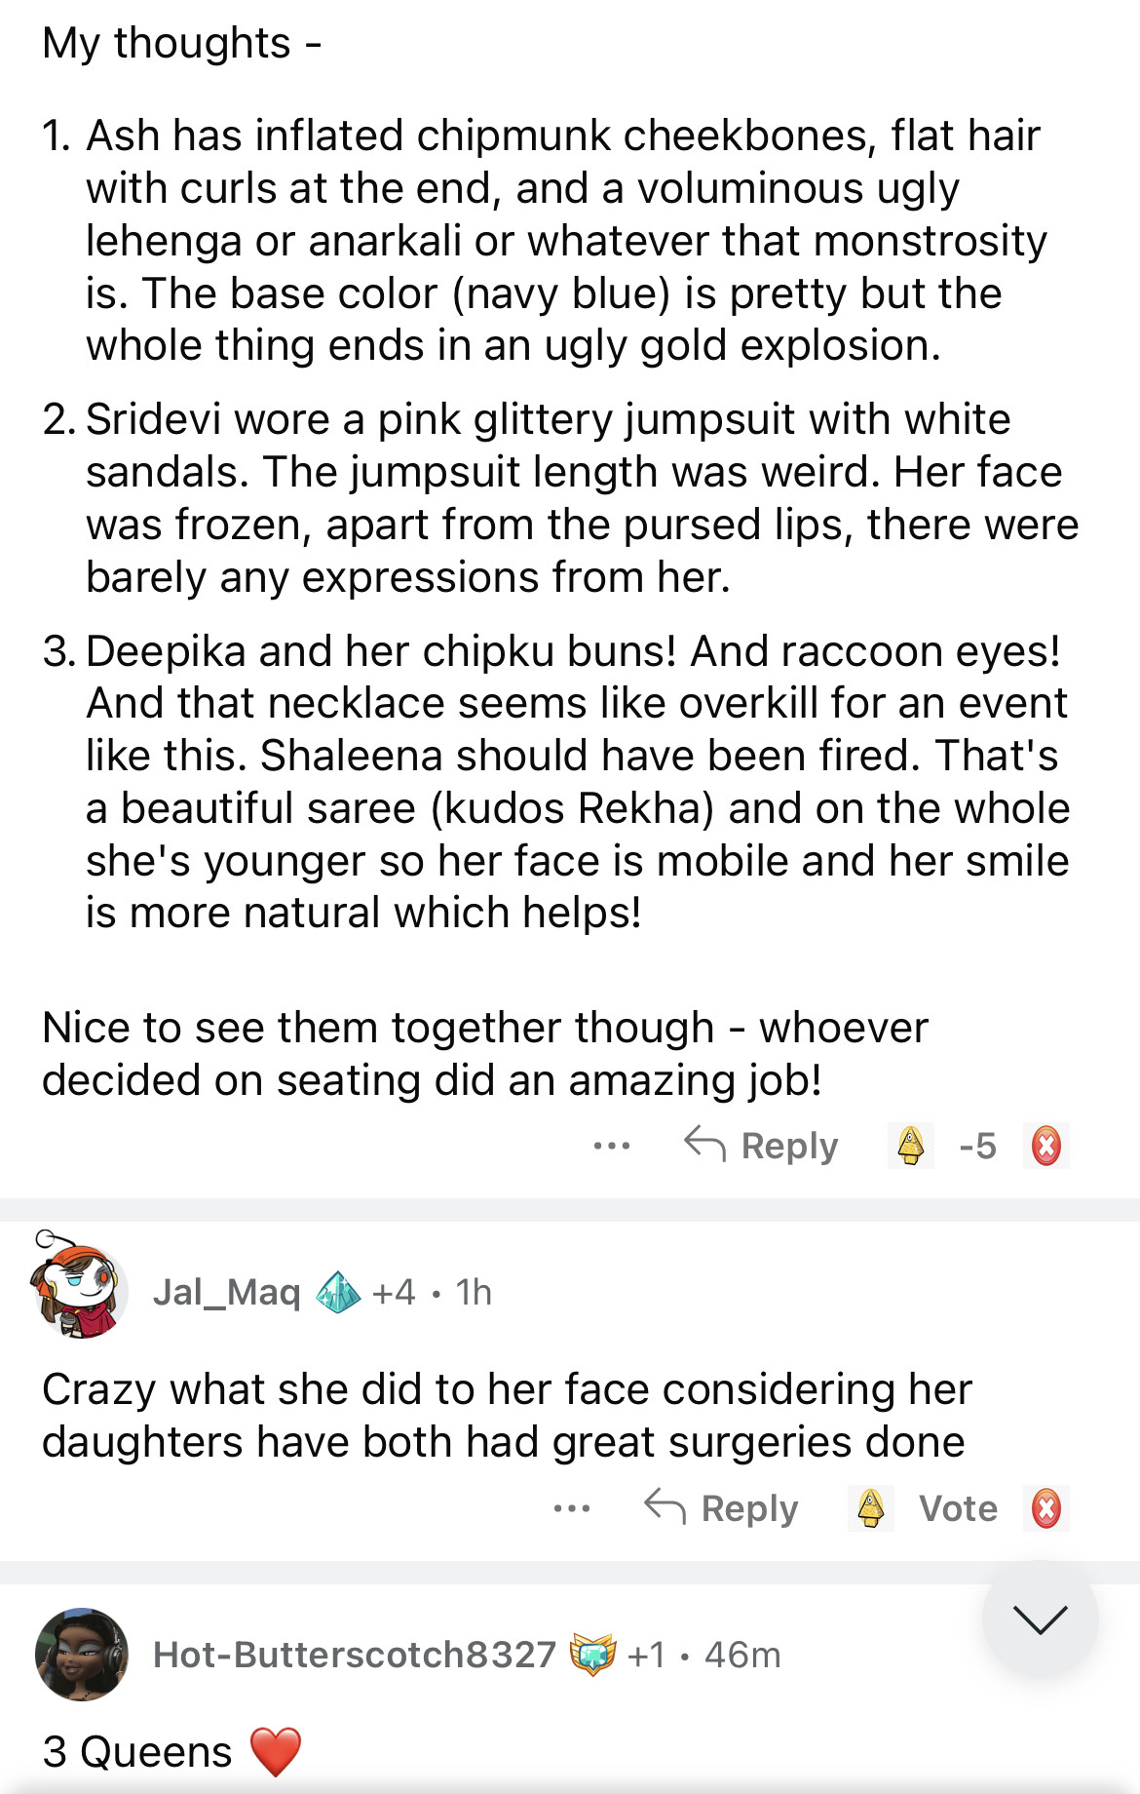
Task: Tap the "3 Queens" comment text
Action: point(137,1752)
